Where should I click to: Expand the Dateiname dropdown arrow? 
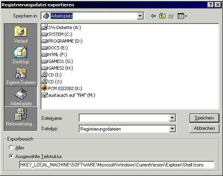click(x=172, y=118)
